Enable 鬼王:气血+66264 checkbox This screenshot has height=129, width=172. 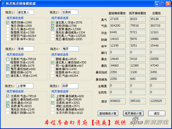point(53,76)
